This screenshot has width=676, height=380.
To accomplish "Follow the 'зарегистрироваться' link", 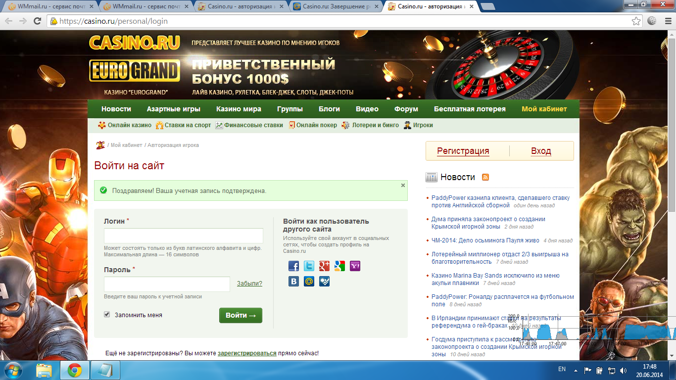I will (247, 353).
